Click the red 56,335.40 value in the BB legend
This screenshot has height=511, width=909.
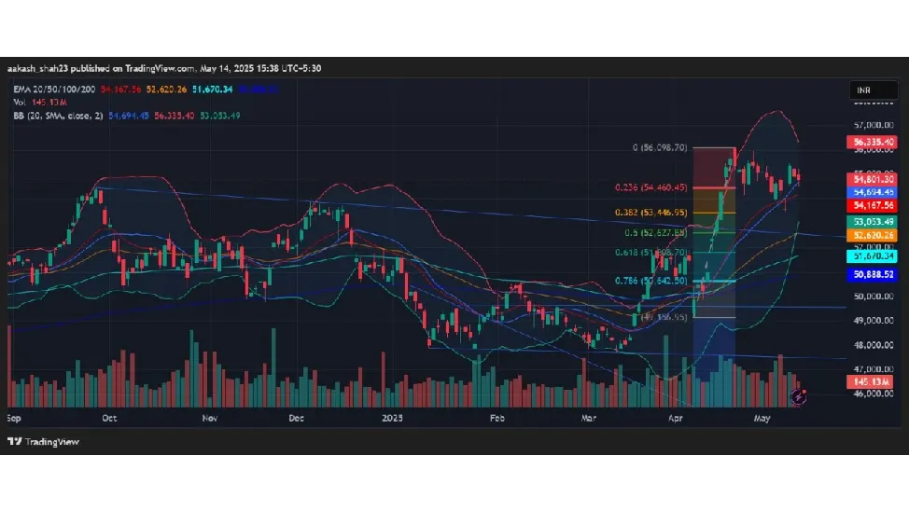[x=174, y=116]
